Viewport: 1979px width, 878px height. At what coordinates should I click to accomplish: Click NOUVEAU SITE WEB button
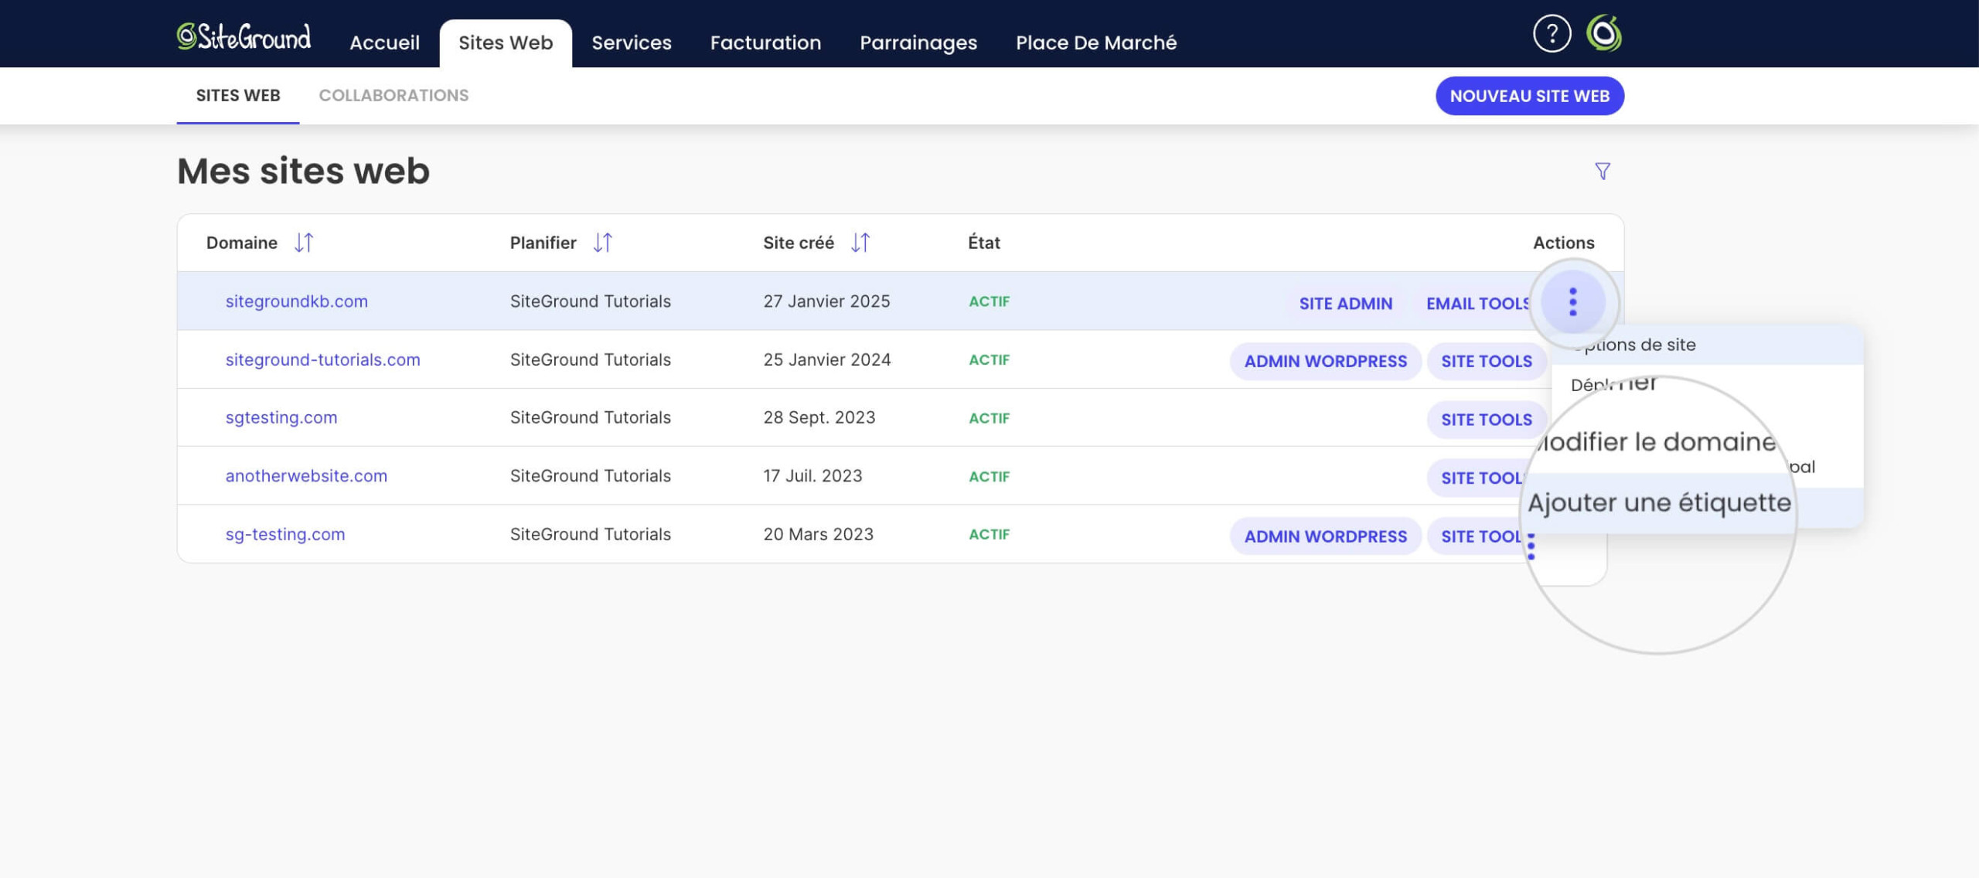click(x=1529, y=96)
